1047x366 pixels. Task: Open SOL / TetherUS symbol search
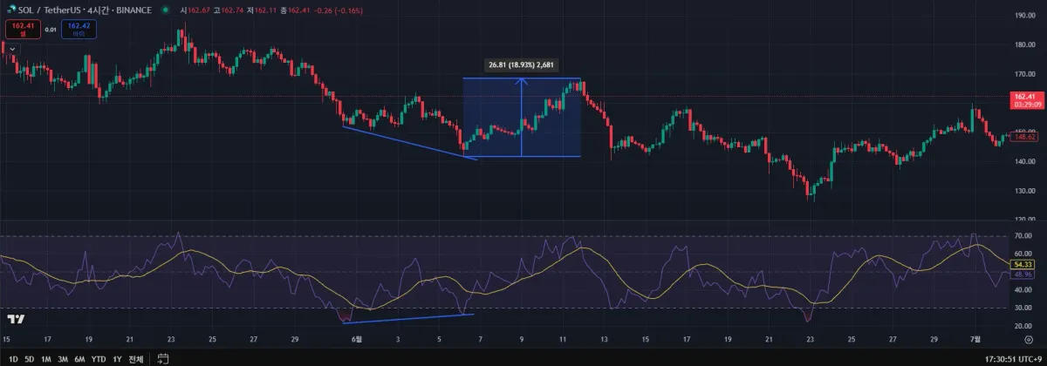(85, 10)
